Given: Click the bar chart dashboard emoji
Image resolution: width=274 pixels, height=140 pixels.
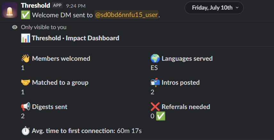Looking at the screenshot, I should pos(26,38).
